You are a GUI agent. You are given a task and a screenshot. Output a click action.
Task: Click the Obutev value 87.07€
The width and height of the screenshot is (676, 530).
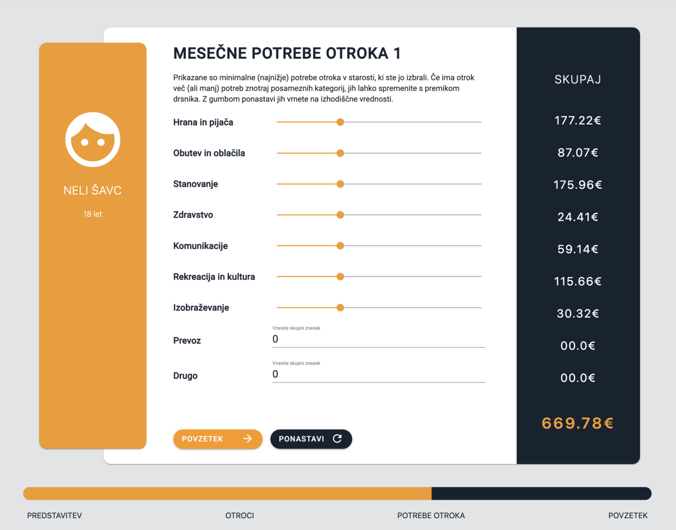578,153
